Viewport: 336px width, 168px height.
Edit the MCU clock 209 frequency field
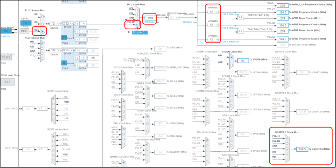tap(151, 18)
